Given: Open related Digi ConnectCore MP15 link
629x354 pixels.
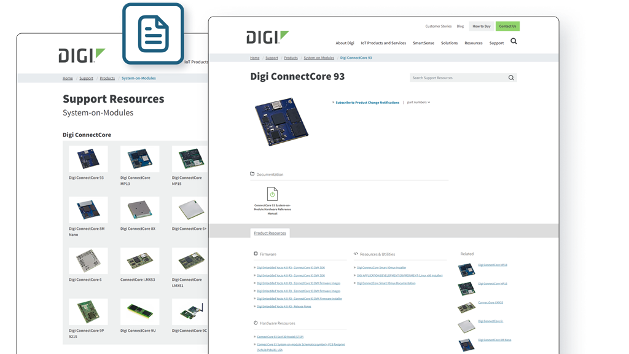Looking at the screenshot, I should (x=493, y=284).
